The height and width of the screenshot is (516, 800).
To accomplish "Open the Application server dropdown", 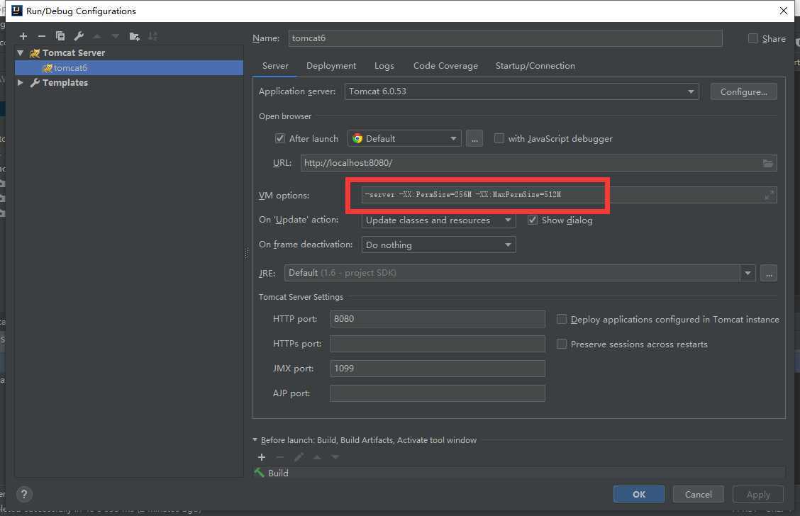I will tap(521, 91).
